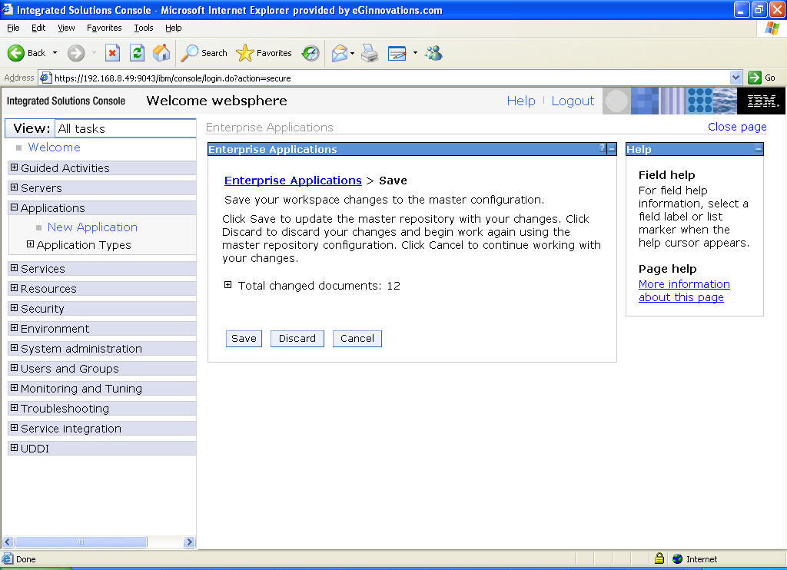Open the Edit menu

coord(38,28)
